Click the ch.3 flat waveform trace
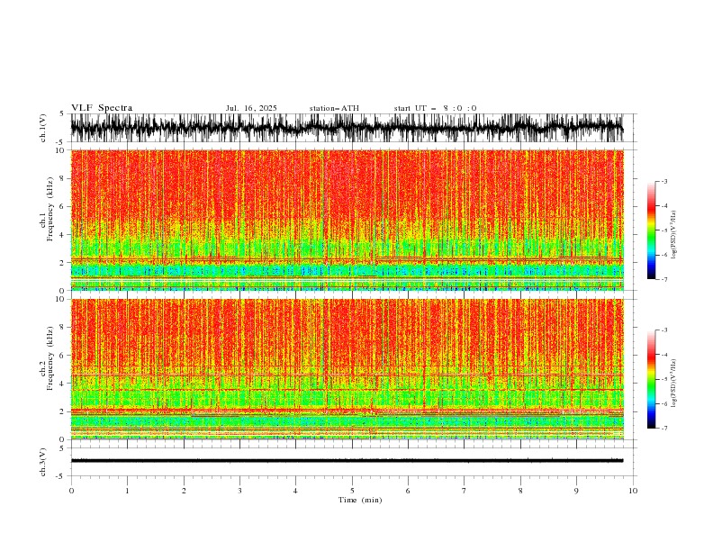 (347, 461)
